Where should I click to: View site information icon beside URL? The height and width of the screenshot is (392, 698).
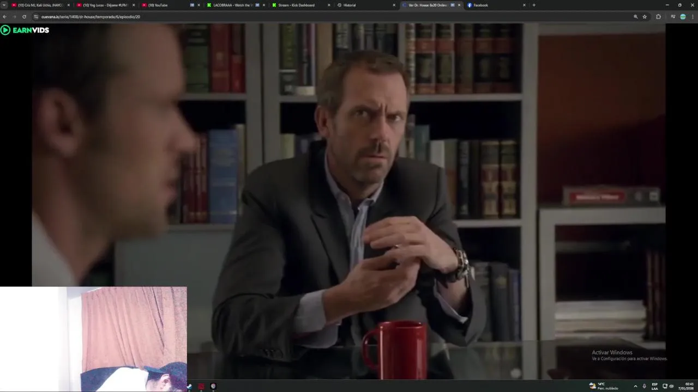click(36, 17)
